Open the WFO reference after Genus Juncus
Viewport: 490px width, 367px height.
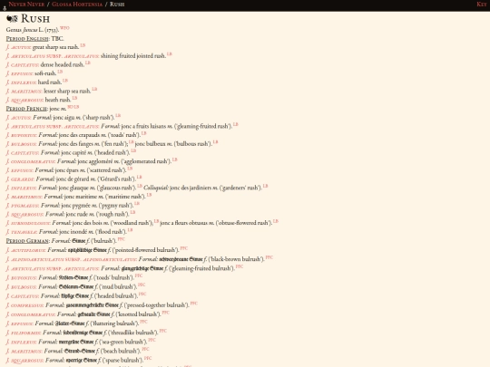pyautogui.click(x=64, y=28)
